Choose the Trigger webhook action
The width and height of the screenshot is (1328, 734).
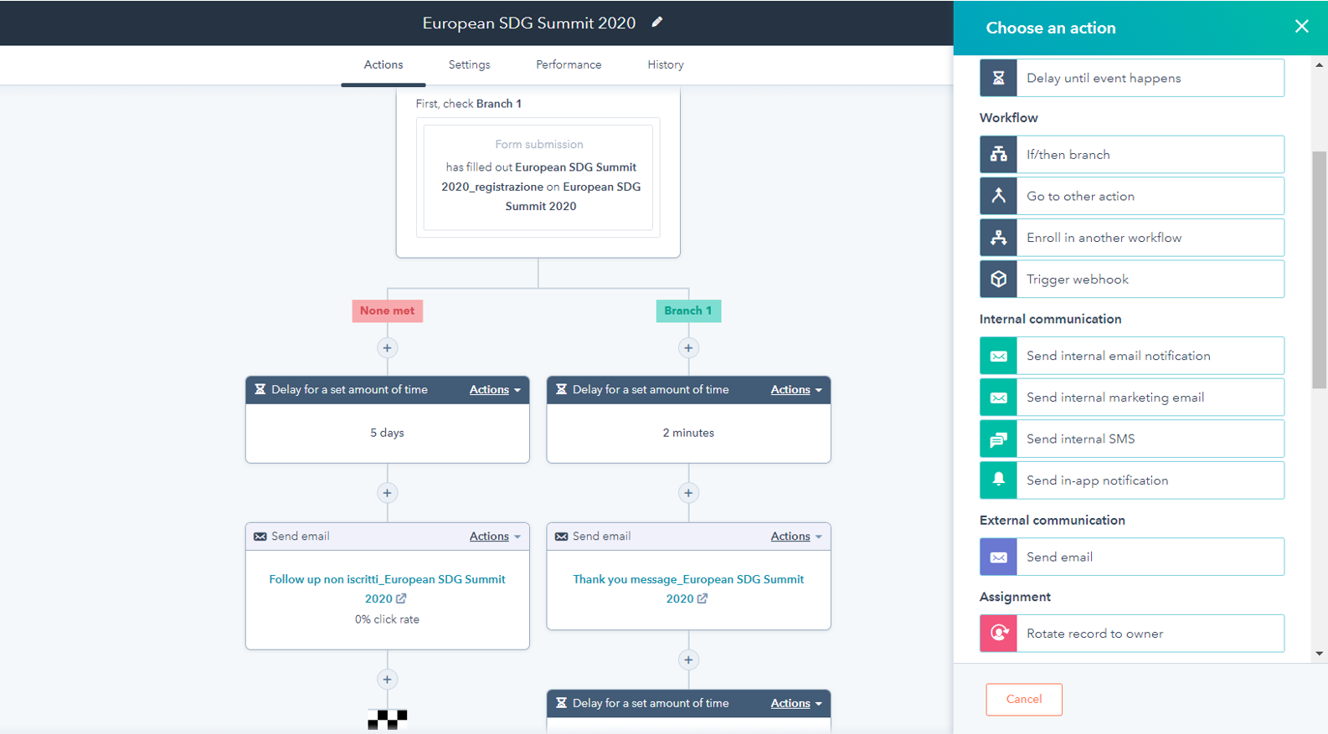coord(1132,279)
